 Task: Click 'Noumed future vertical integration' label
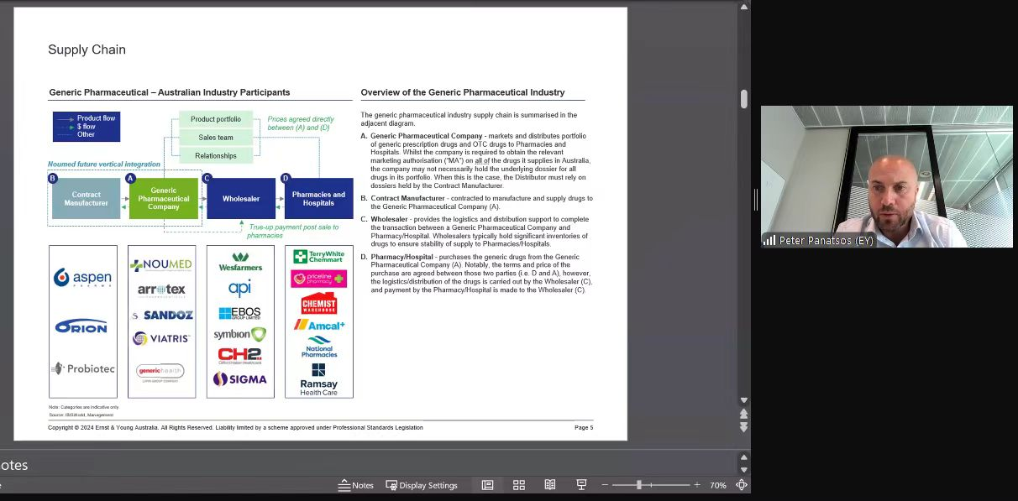pos(104,164)
